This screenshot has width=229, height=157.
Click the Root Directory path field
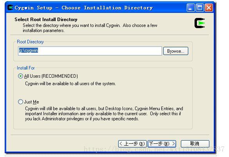[90, 51]
